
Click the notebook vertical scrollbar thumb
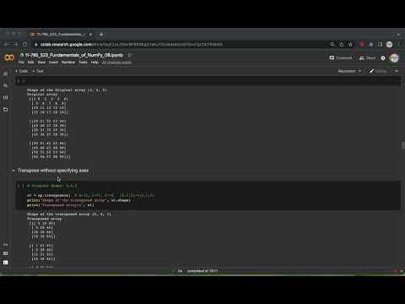point(402,145)
